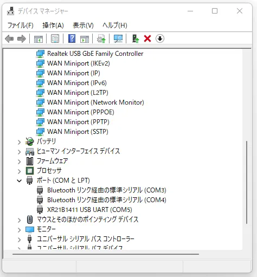This screenshot has width=257, height=277.
Task: Collapse the ポート (COM と LPT) node
Action: pyautogui.click(x=19, y=181)
